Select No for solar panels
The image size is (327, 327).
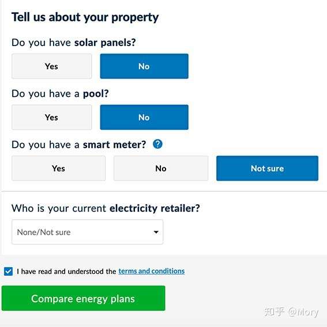pyautogui.click(x=144, y=66)
